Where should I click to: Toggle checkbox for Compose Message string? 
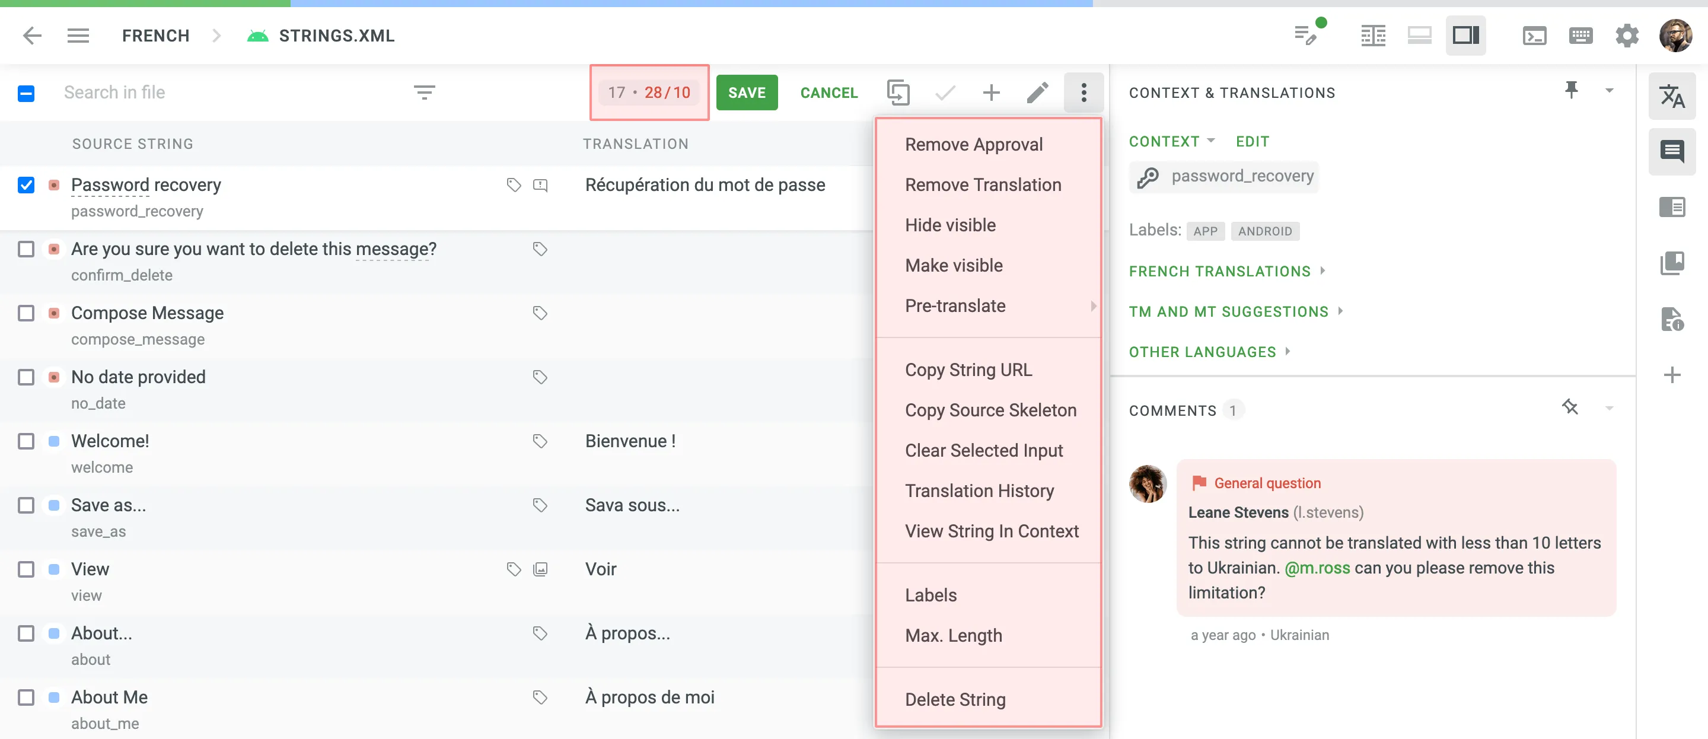pos(26,314)
